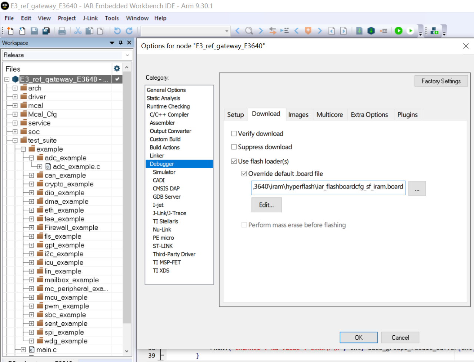Viewport: 474px width, 362px height.
Task: Switch to the Multicore tab
Action: [x=329, y=115]
